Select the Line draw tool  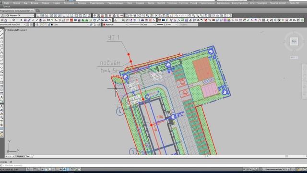tap(1, 31)
